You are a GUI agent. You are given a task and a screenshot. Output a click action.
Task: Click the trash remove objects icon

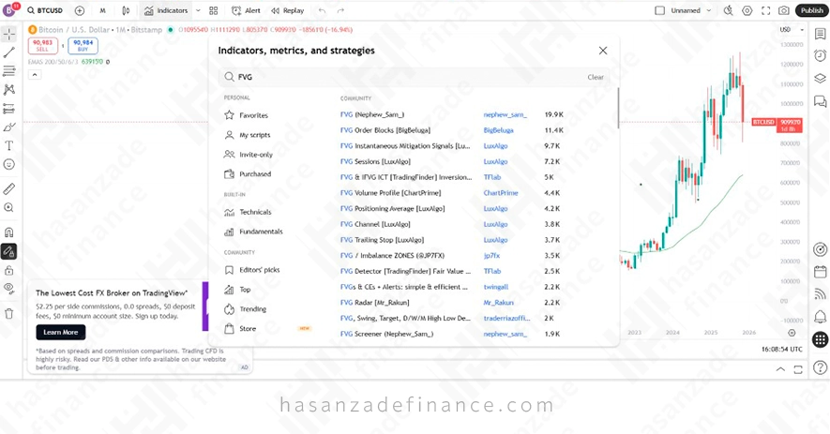tap(9, 313)
